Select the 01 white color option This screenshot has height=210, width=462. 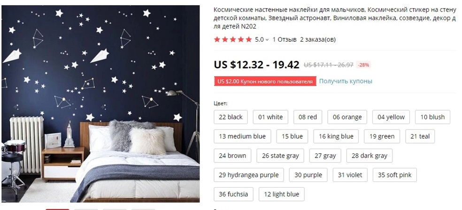270,117
